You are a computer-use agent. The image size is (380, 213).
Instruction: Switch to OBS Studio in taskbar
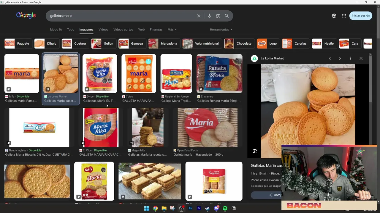coord(181,208)
